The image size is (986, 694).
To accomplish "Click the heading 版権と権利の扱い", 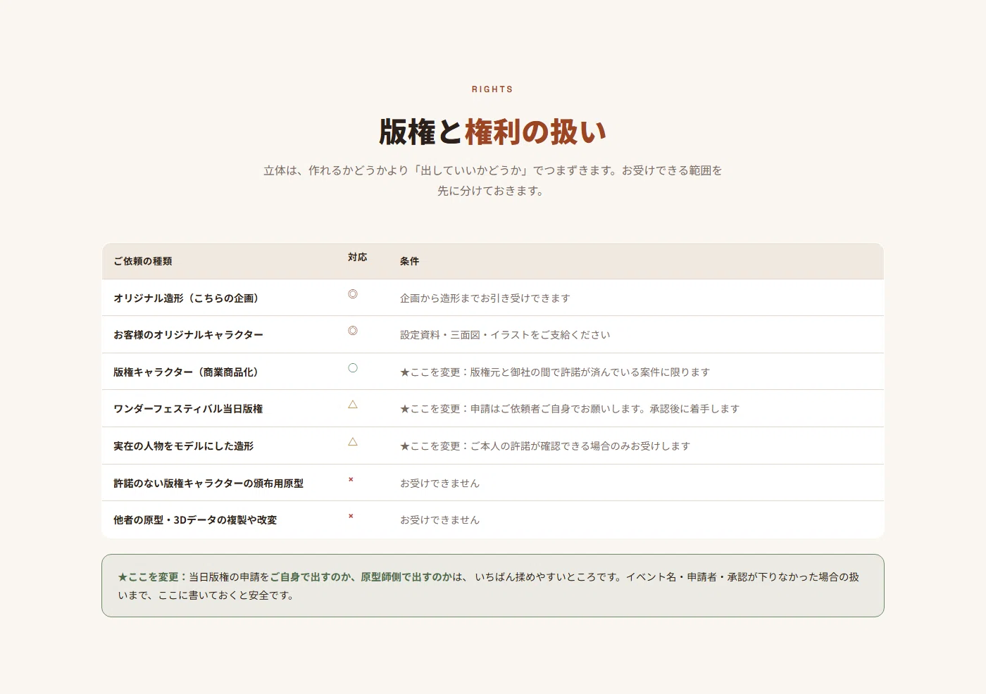I will pyautogui.click(x=492, y=132).
